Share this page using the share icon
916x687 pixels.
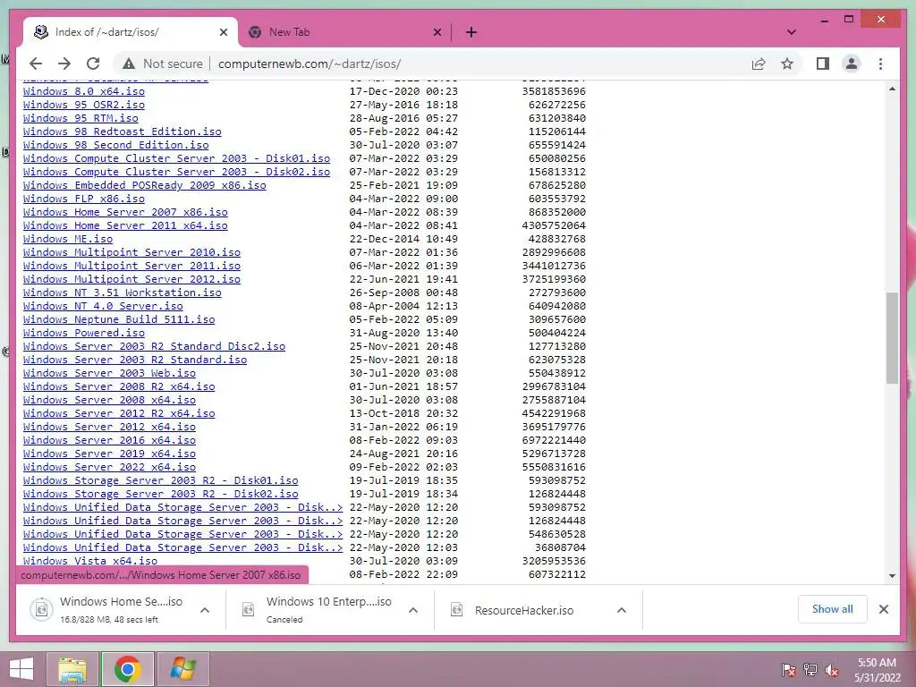(x=759, y=64)
